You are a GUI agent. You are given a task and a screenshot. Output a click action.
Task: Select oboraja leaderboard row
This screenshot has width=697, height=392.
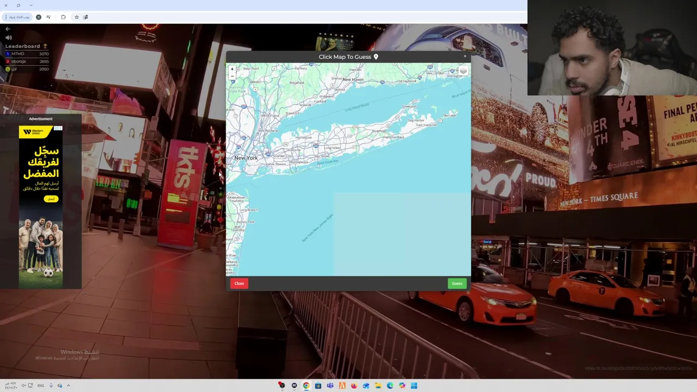click(27, 62)
